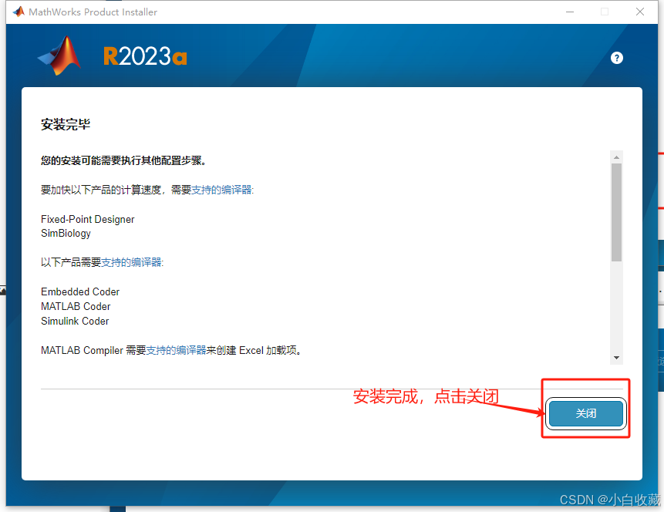The height and width of the screenshot is (512, 664).
Task: Close the MathWorks Product Installer window
Action: [640, 12]
